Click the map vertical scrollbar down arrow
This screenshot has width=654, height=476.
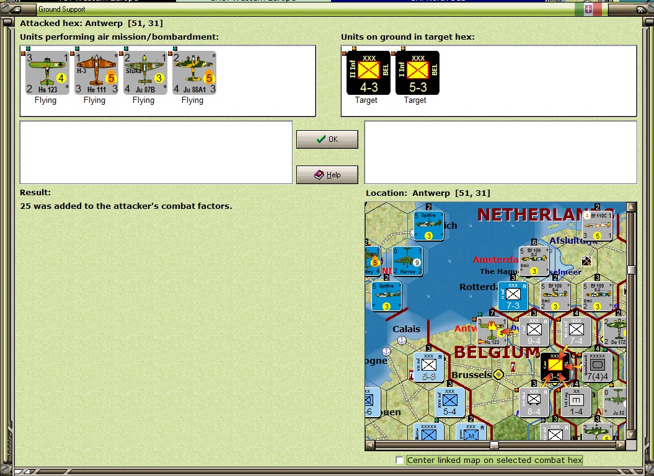point(631,435)
